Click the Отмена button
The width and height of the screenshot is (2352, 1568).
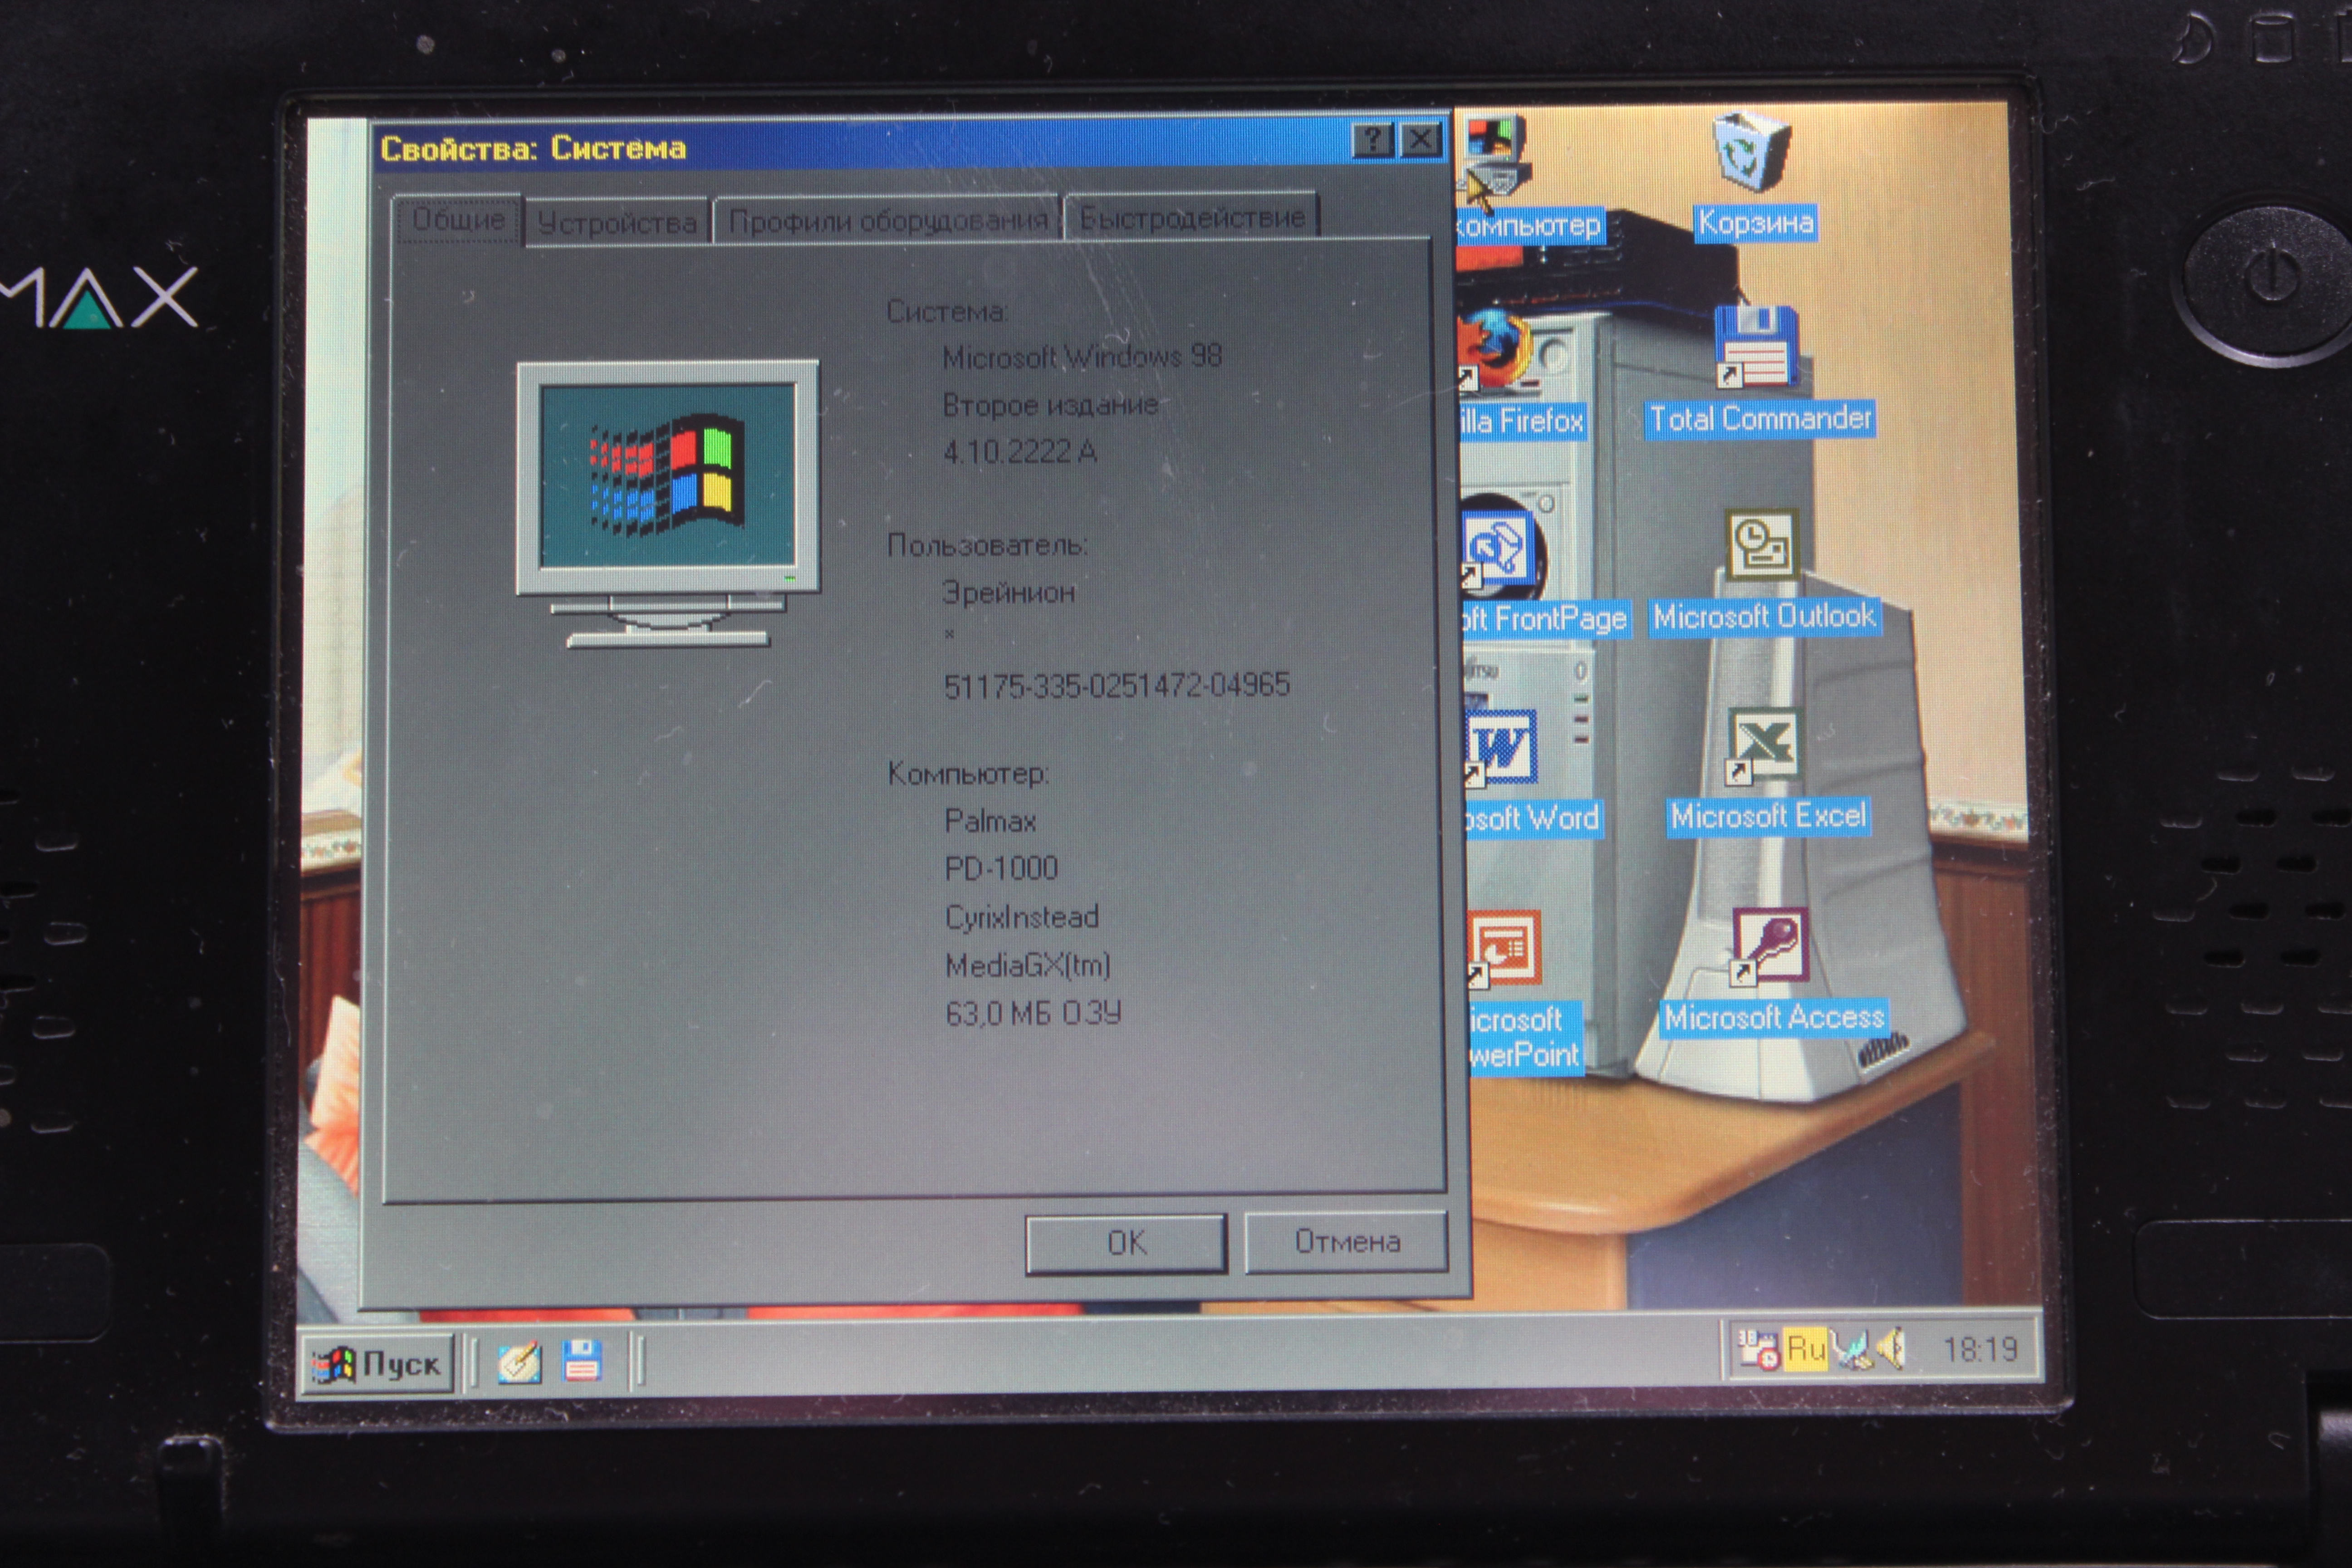click(x=1346, y=1242)
